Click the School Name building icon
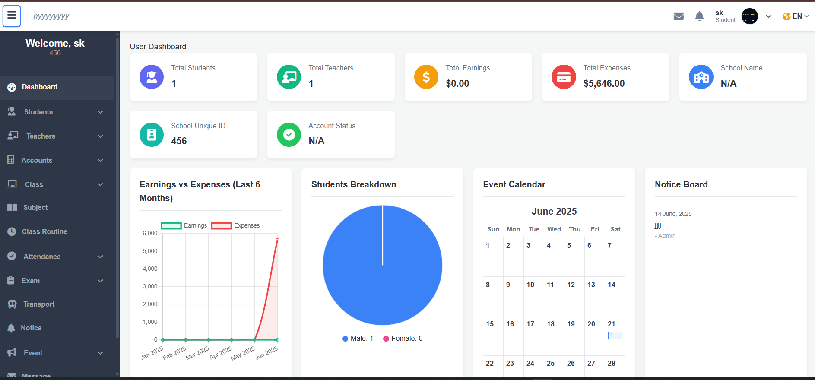 (701, 77)
